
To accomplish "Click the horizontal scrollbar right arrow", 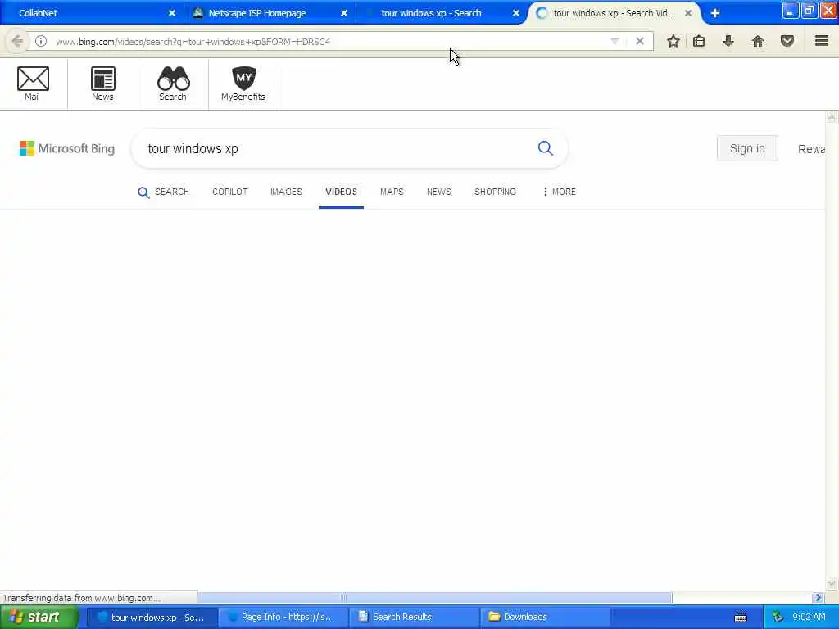I will [x=818, y=597].
